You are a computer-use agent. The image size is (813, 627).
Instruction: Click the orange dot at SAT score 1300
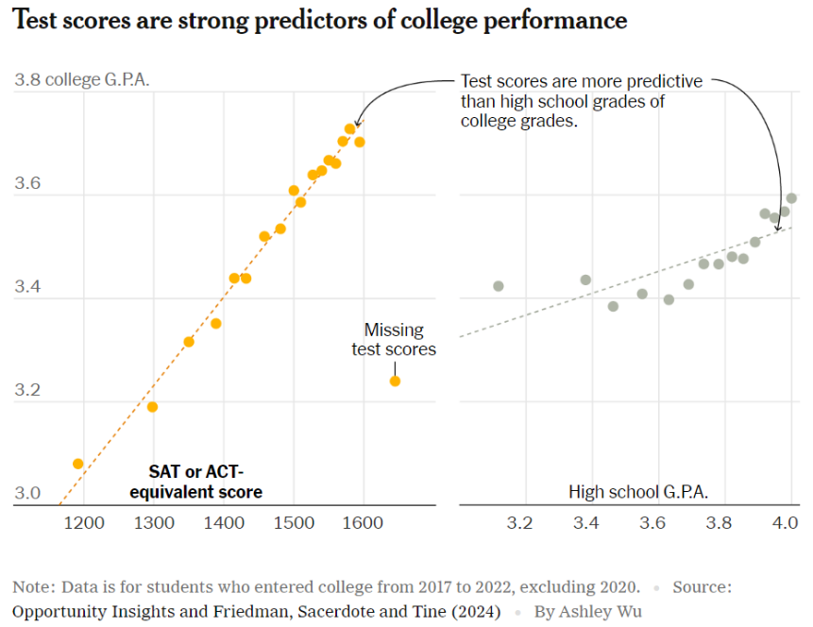pyautogui.click(x=152, y=407)
